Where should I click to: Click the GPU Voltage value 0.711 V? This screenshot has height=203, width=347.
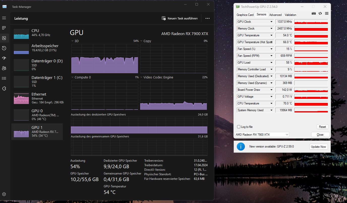284,97
